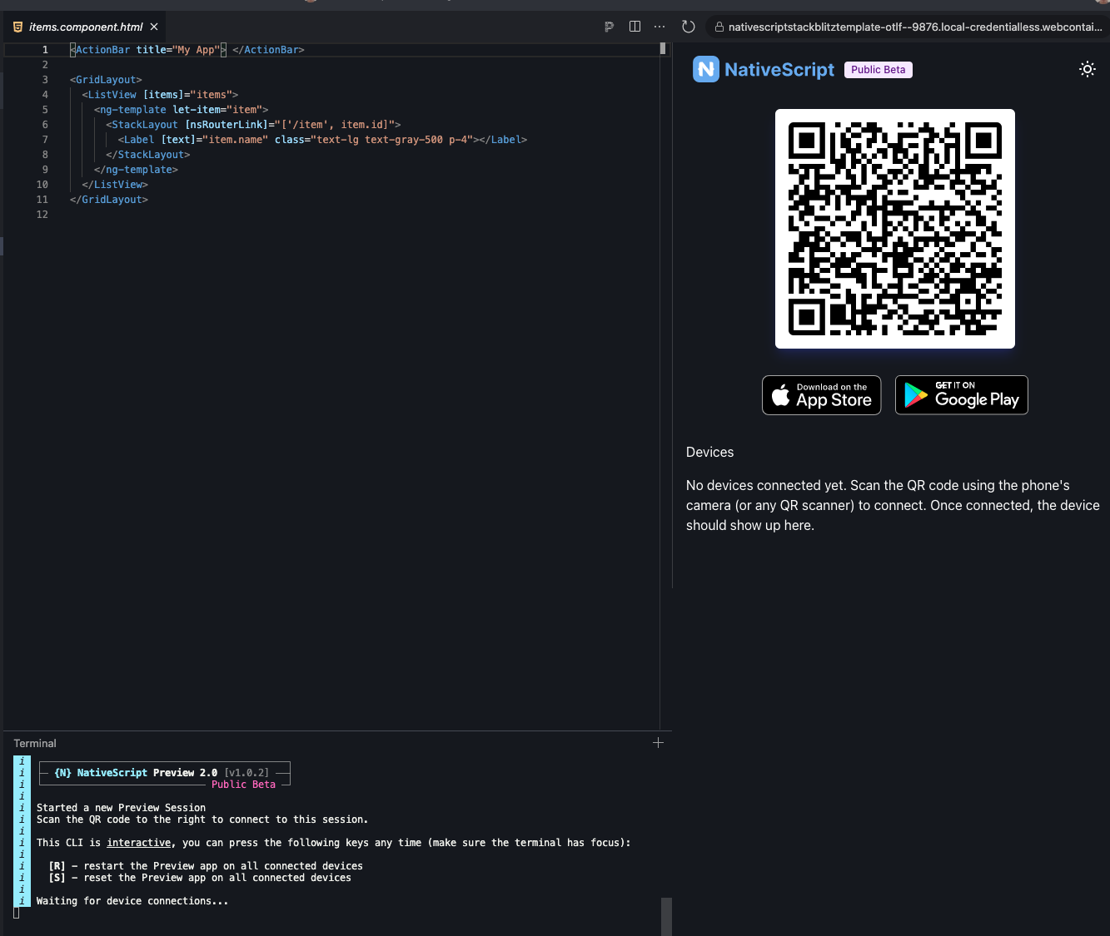1110x936 pixels.
Task: Click the closing </StackLayout> tag
Action: pyautogui.click(x=148, y=155)
